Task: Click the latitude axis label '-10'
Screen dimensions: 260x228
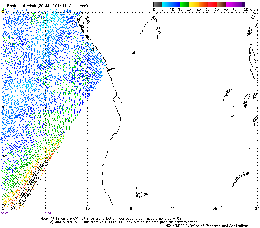Action: (x=4, y=107)
